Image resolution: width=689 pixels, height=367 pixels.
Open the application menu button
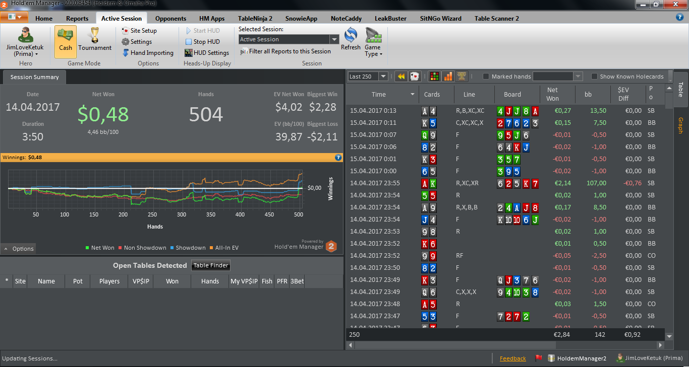[14, 17]
